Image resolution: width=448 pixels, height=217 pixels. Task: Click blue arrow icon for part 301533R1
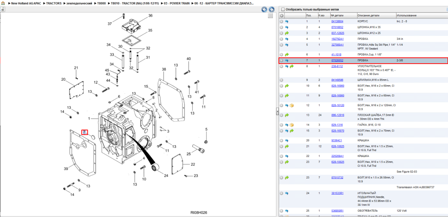[287, 193]
